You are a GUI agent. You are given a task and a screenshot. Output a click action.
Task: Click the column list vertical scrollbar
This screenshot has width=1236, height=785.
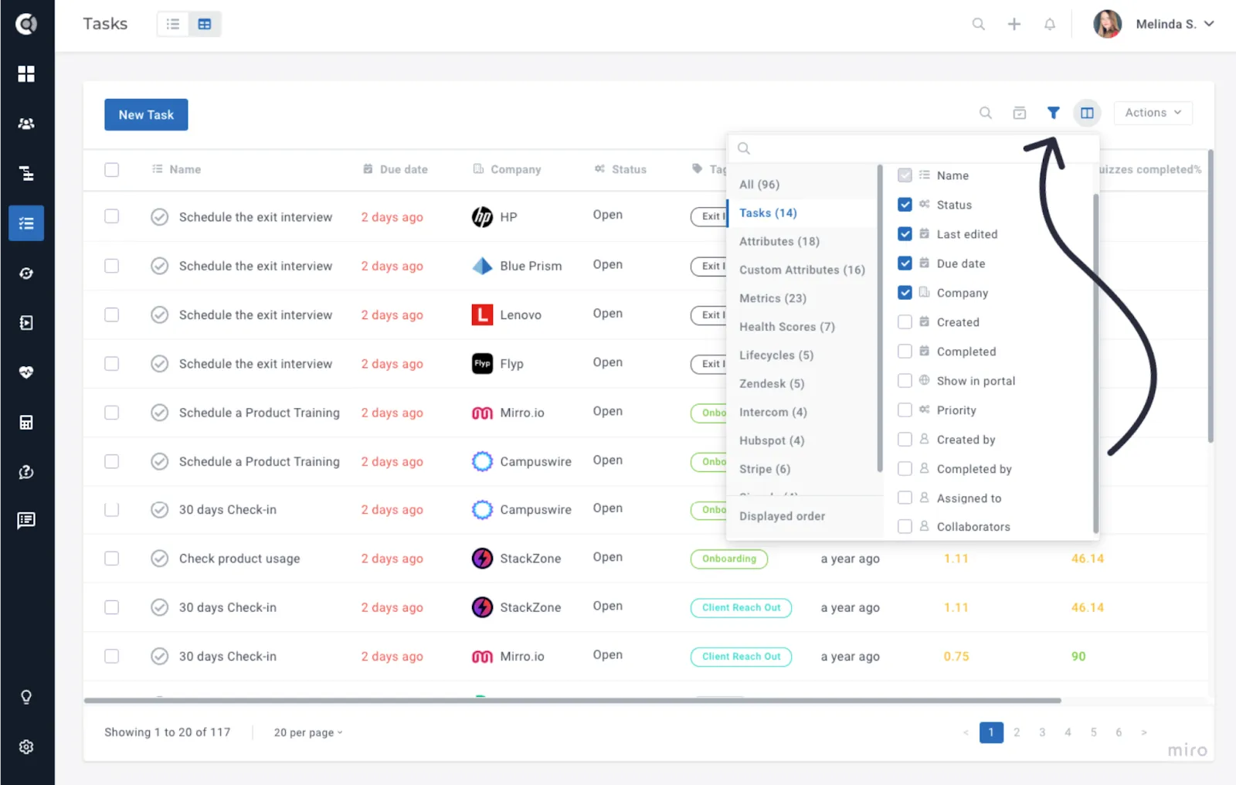click(x=1095, y=363)
